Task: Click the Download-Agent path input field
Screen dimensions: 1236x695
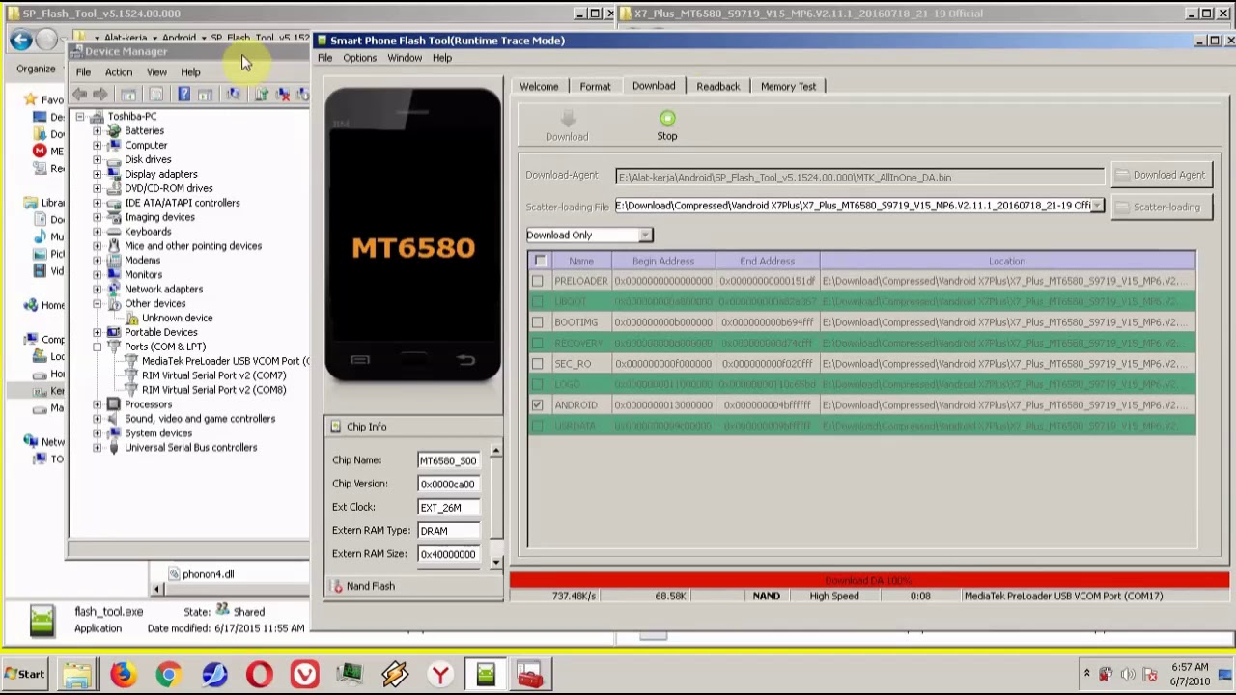Action: (x=859, y=177)
